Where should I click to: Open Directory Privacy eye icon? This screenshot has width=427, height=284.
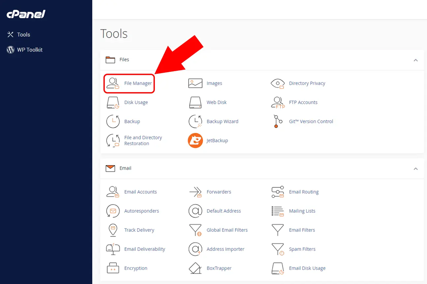pyautogui.click(x=278, y=83)
